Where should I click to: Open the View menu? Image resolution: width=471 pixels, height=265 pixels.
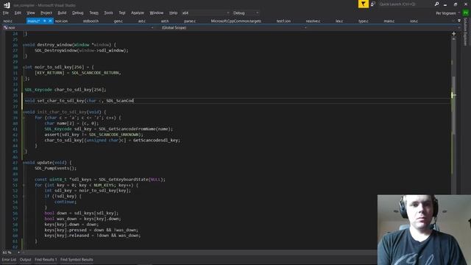[31, 13]
